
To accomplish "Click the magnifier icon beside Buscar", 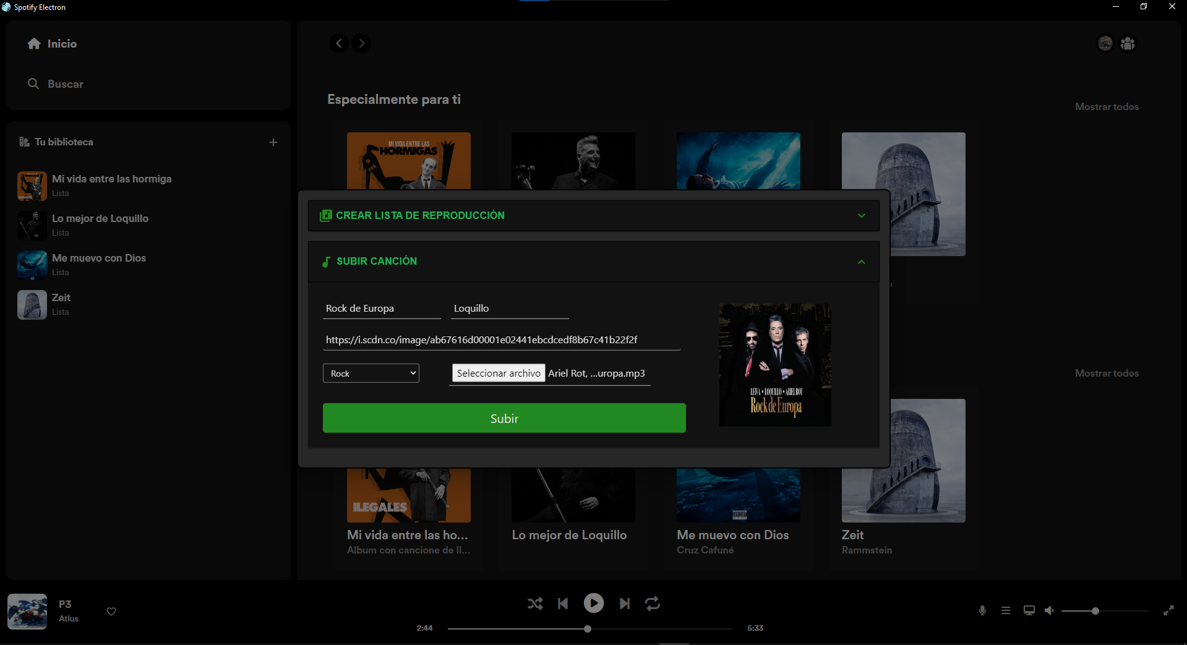I will click(33, 83).
